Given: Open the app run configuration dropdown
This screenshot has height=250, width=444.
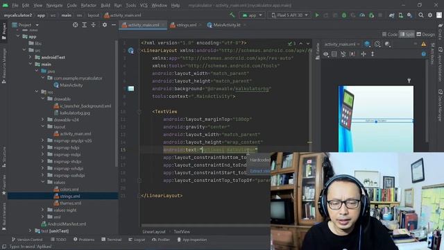Looking at the screenshot, I should pos(252,15).
